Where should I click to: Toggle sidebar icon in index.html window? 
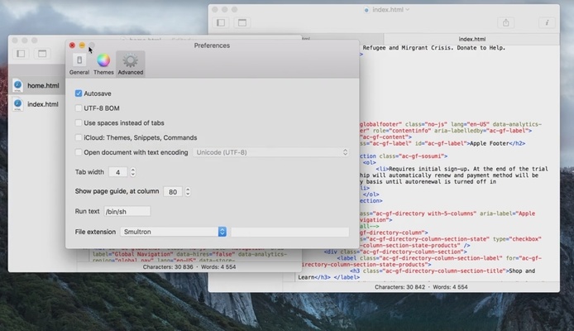point(221,22)
